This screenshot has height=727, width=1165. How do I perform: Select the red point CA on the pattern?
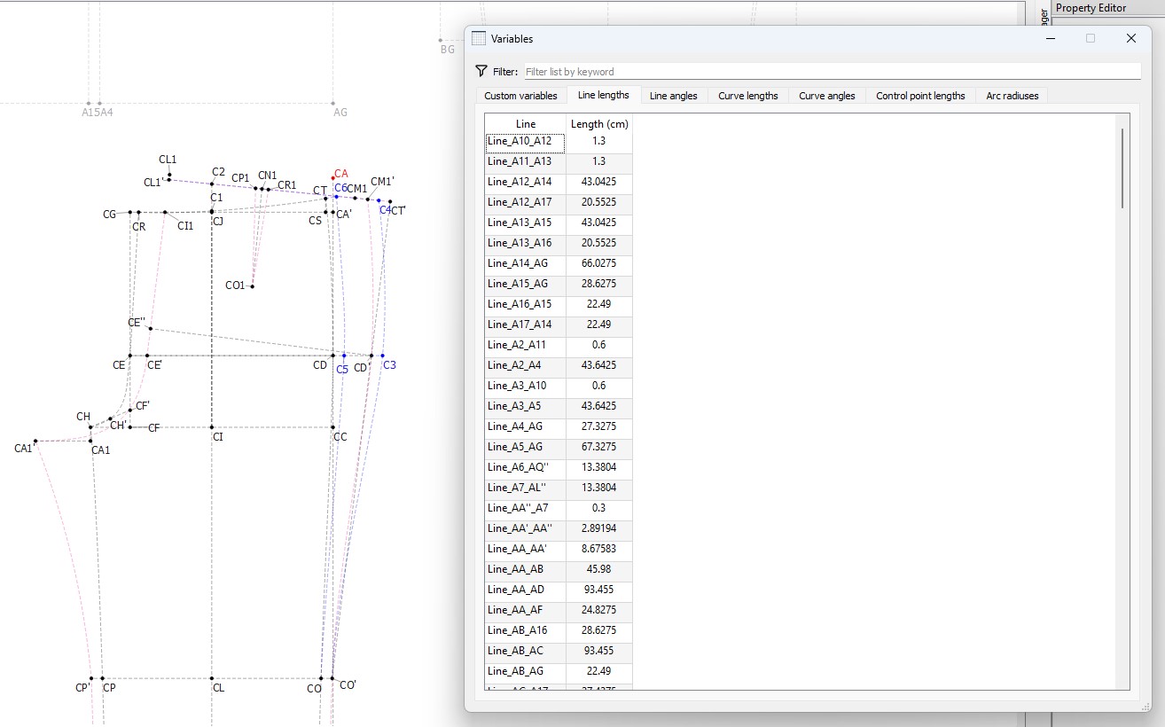333,178
